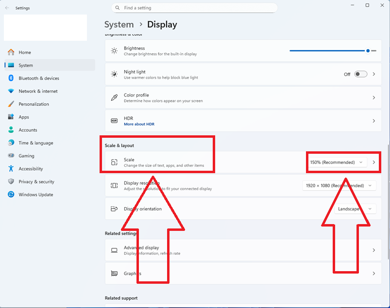390x308 pixels.
Task: Click the Brightness slider track
Action: pos(333,50)
